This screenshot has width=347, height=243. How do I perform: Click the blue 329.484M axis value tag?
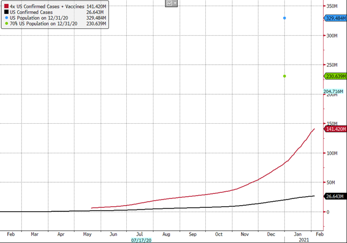[x=335, y=18]
